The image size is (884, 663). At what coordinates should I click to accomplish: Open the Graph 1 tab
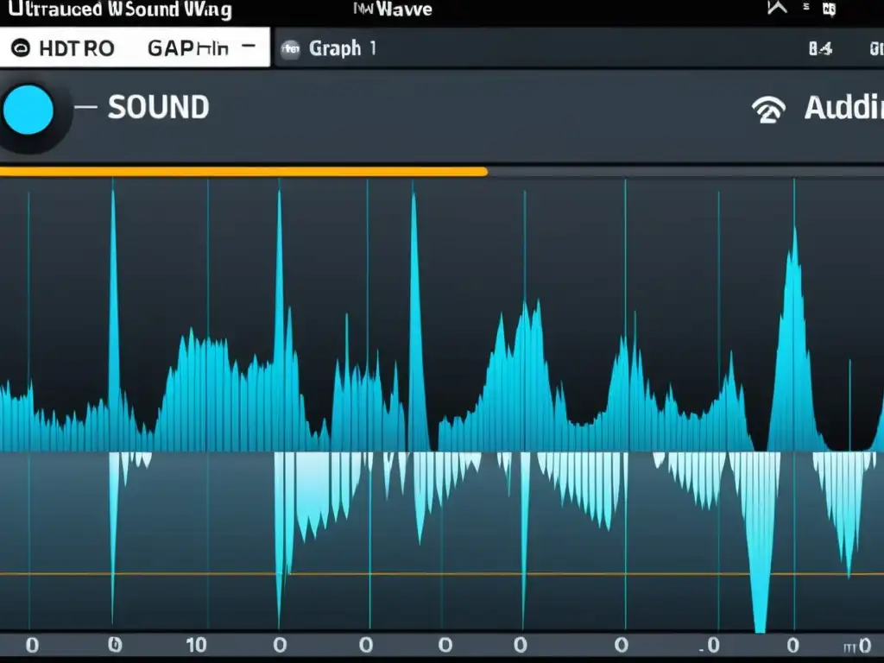[x=342, y=48]
